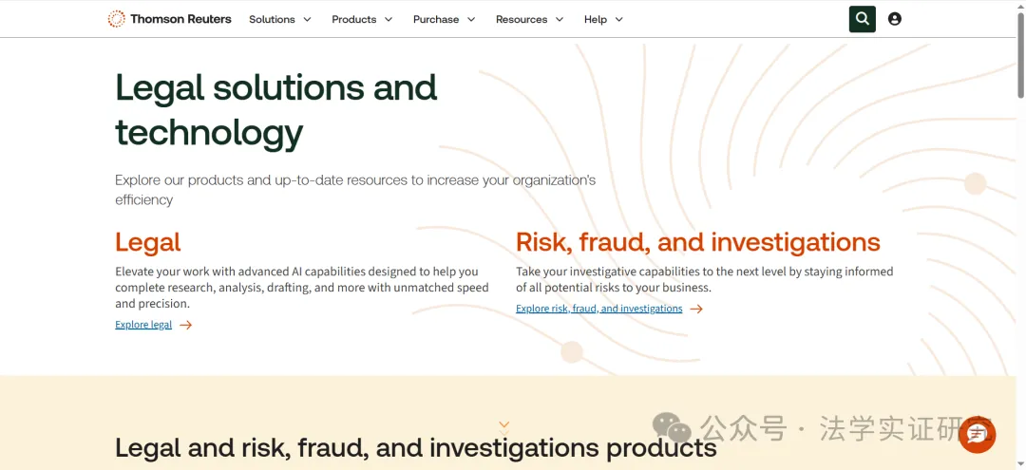1026x470 pixels.
Task: Follow the Explore legal link
Action: coord(143,325)
